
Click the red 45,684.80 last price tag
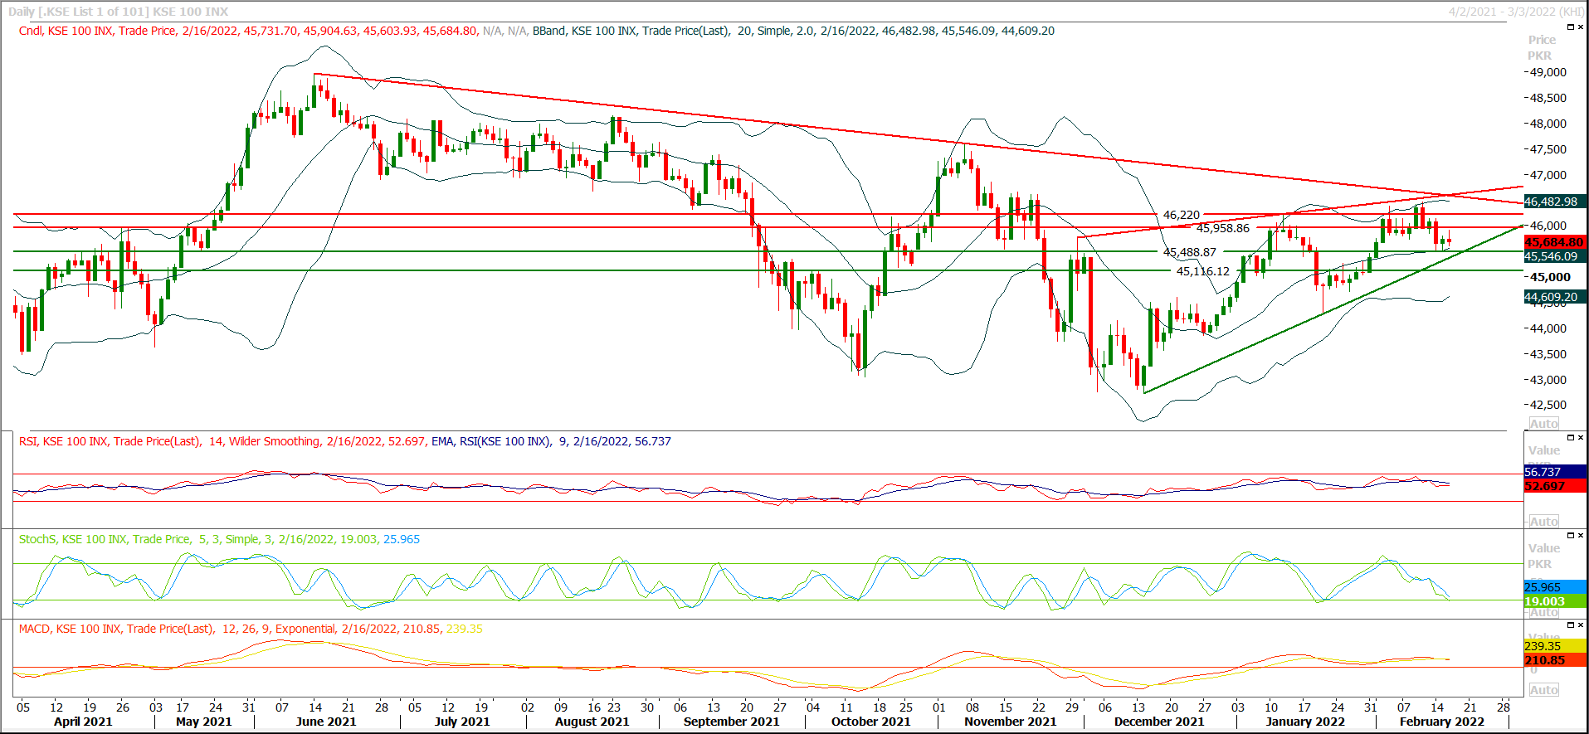(1554, 242)
